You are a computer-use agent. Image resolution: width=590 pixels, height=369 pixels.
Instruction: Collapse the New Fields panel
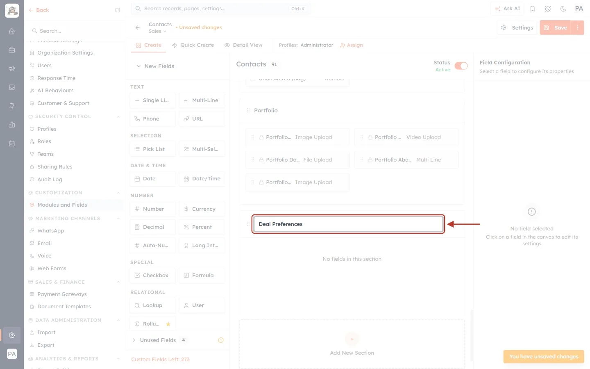[138, 66]
